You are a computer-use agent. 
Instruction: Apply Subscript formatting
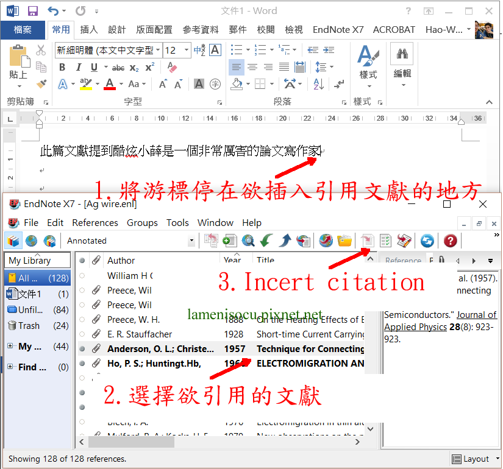click(x=134, y=68)
